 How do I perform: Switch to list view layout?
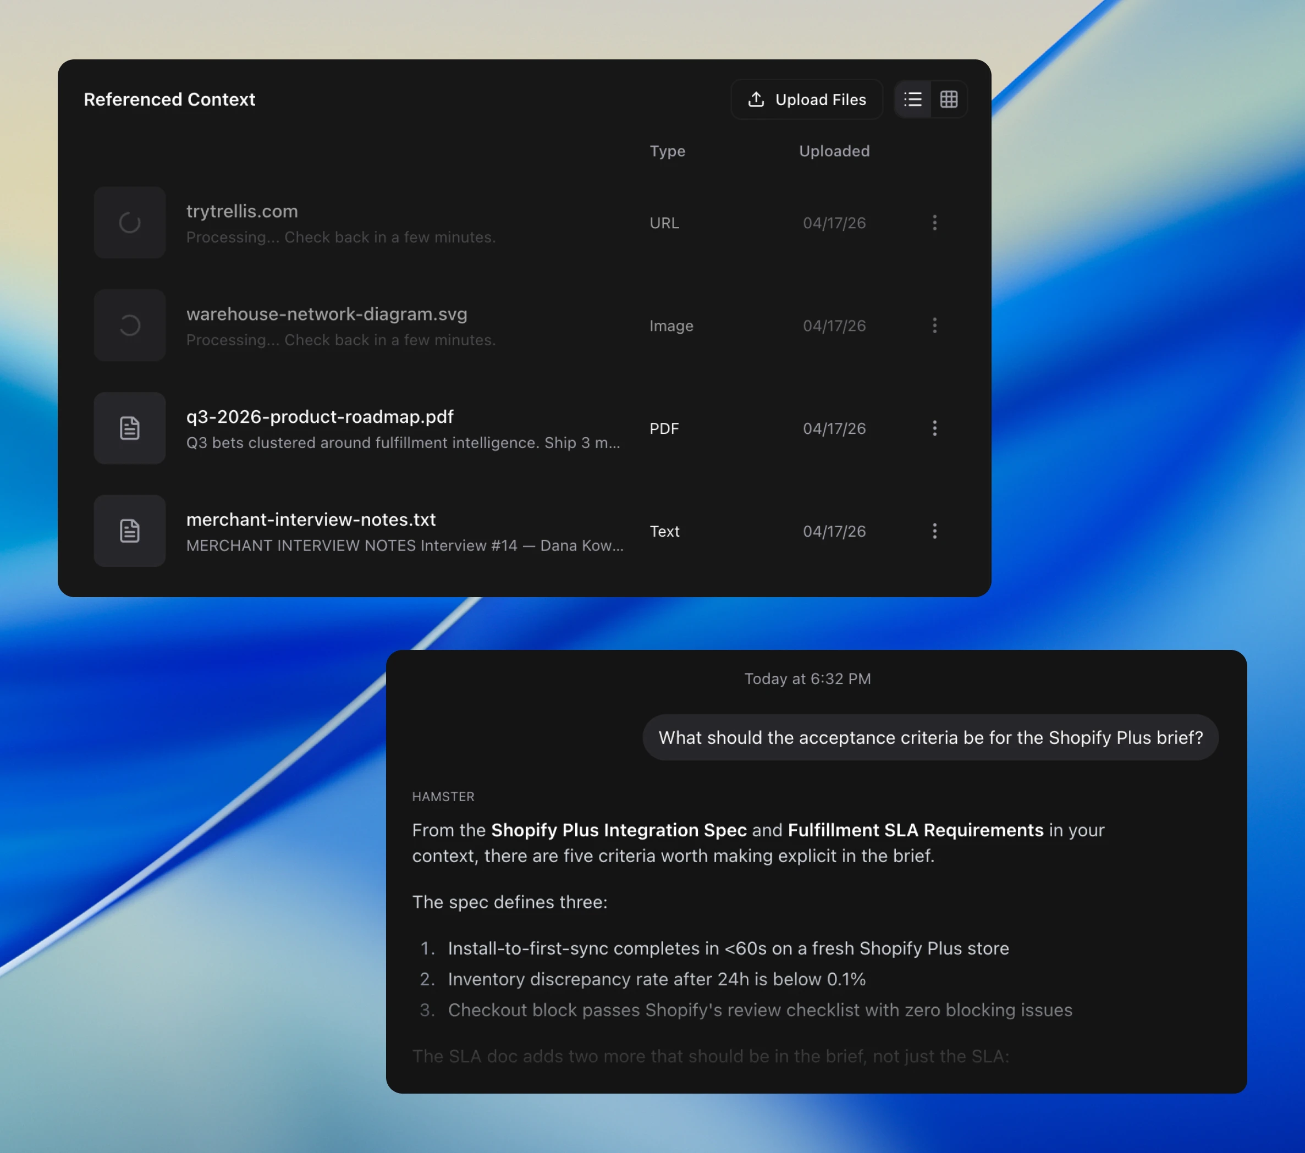coord(912,100)
